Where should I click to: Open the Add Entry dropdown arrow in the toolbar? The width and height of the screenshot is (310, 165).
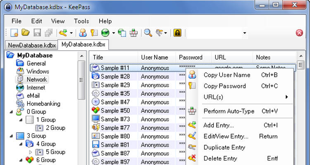coord(71,33)
